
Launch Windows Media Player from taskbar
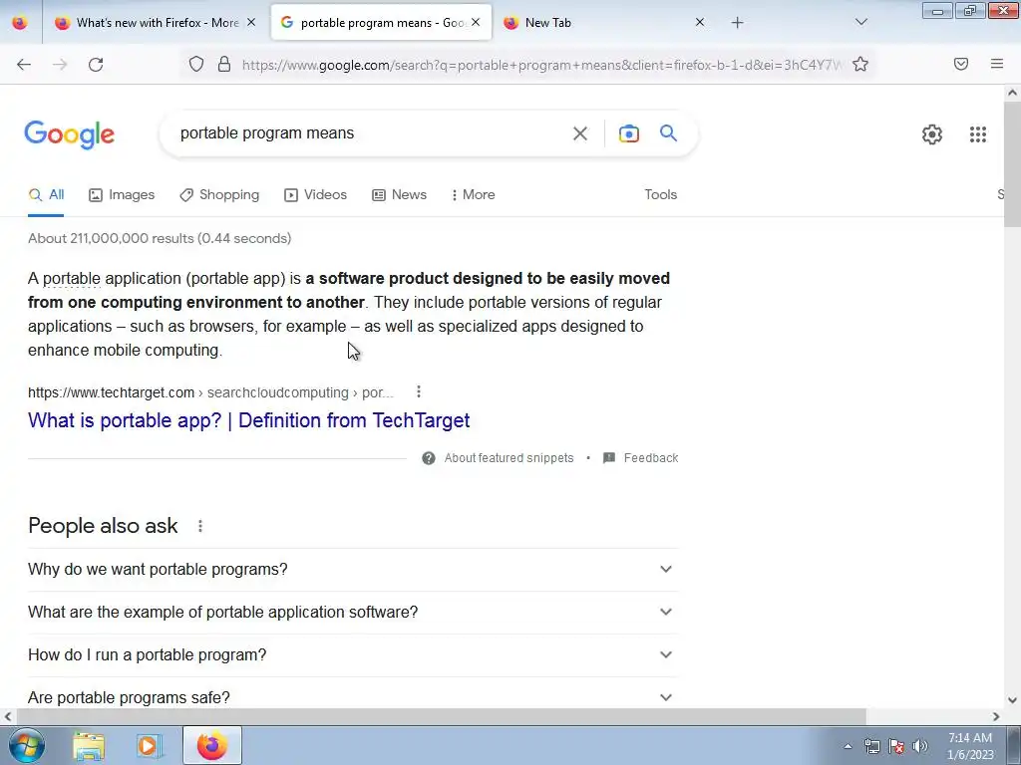tap(150, 745)
